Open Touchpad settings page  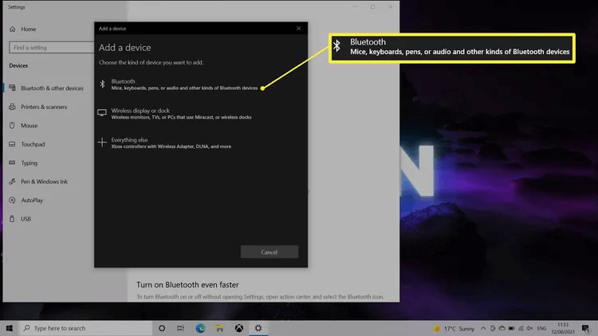click(32, 144)
